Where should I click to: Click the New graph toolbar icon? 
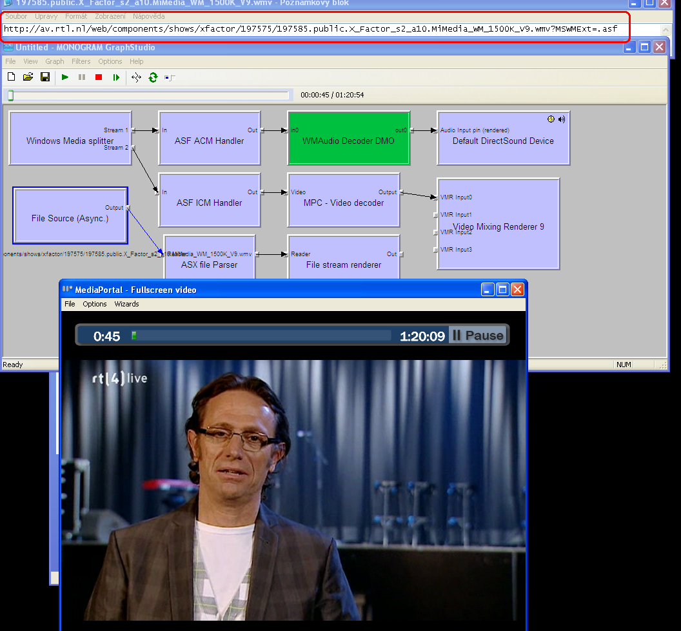tap(12, 77)
